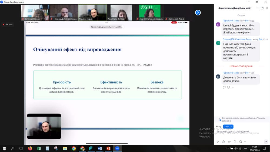Open PowerPoint from the Windows taskbar
Screen dimensions: 270x152
click(x=109, y=148)
